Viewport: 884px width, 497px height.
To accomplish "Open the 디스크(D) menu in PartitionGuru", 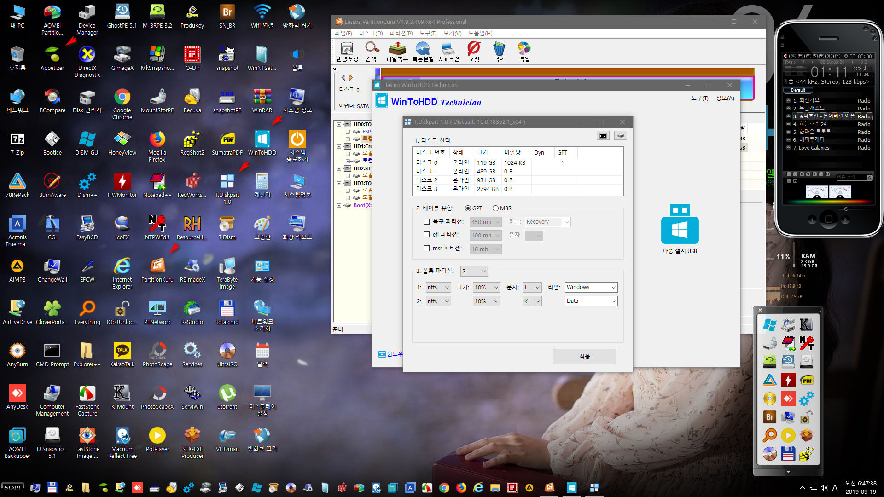I will (371, 33).
